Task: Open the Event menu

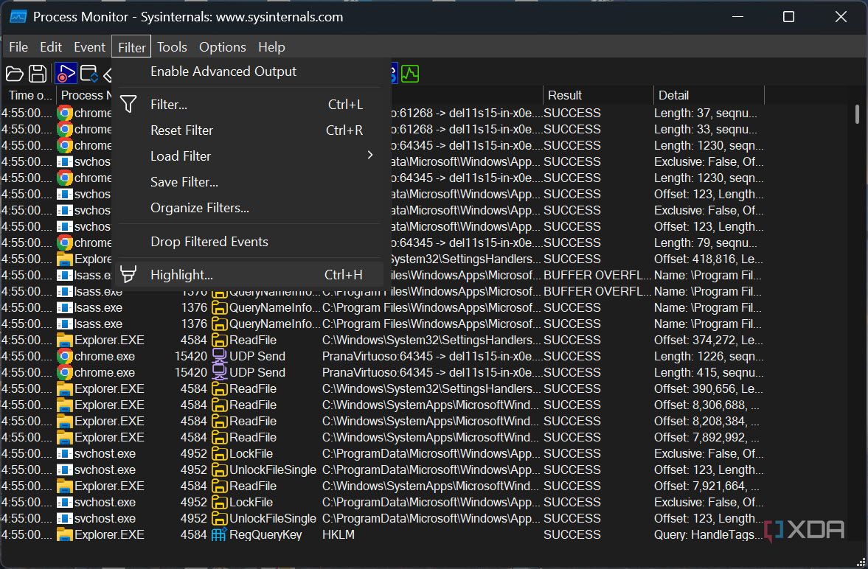Action: tap(89, 46)
